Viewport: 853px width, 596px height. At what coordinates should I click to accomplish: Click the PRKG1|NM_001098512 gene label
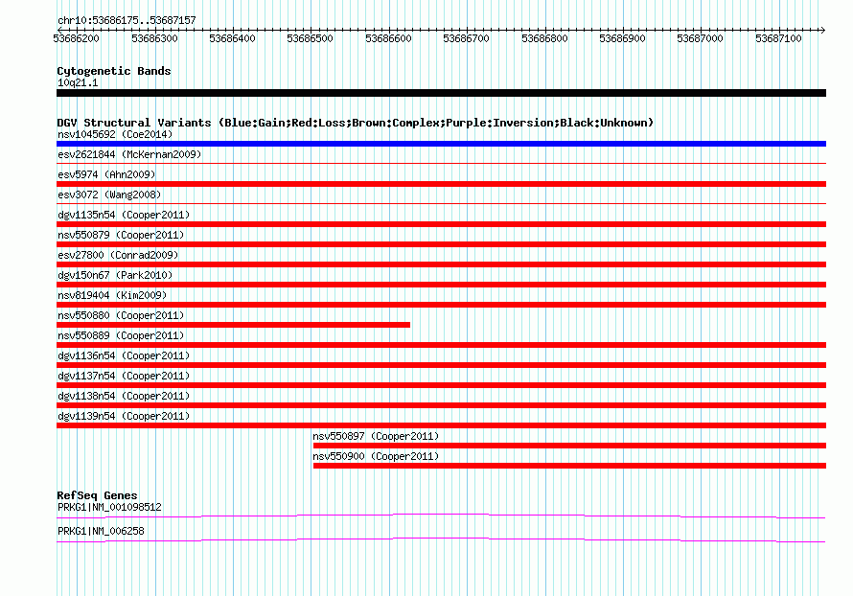click(x=109, y=507)
